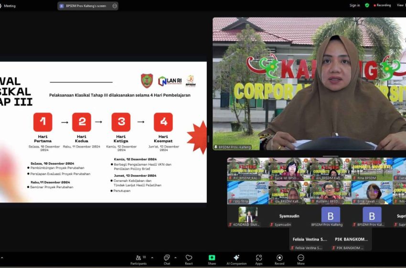Click the handle bar above the participant gallery
Screen dimensions: 406x268
click(330, 156)
